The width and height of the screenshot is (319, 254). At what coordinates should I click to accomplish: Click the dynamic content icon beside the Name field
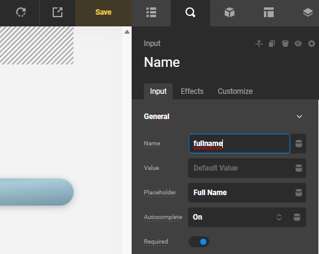coord(299,144)
